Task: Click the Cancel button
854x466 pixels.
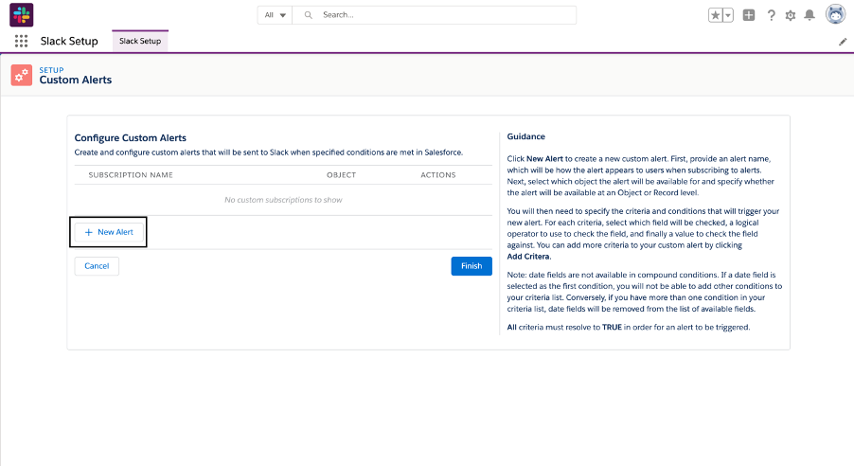Action: [97, 266]
